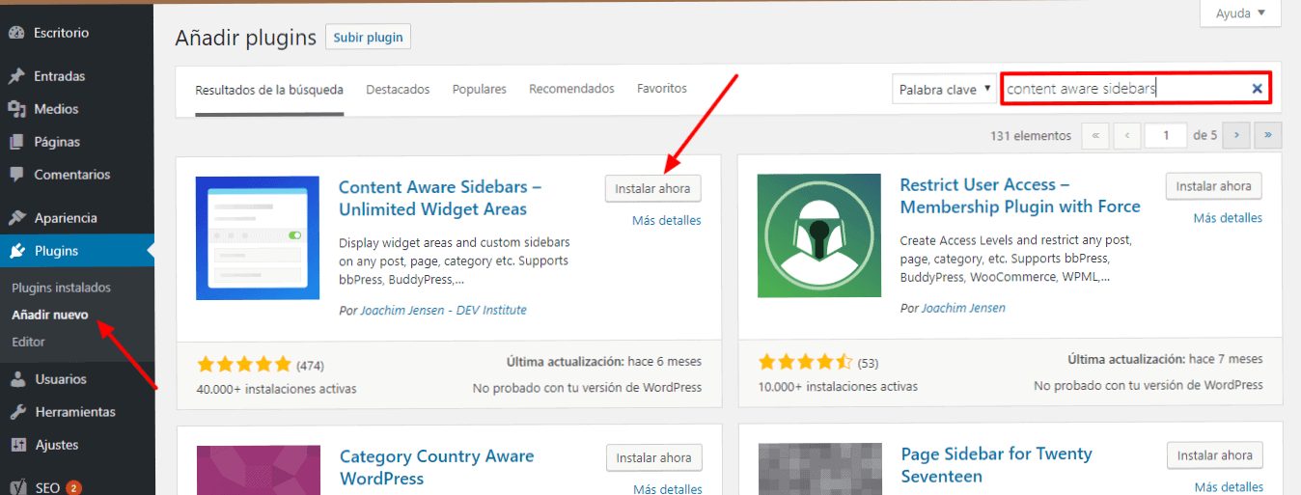Install Category Country Aware WordPress now
The width and height of the screenshot is (1301, 495).
(653, 457)
